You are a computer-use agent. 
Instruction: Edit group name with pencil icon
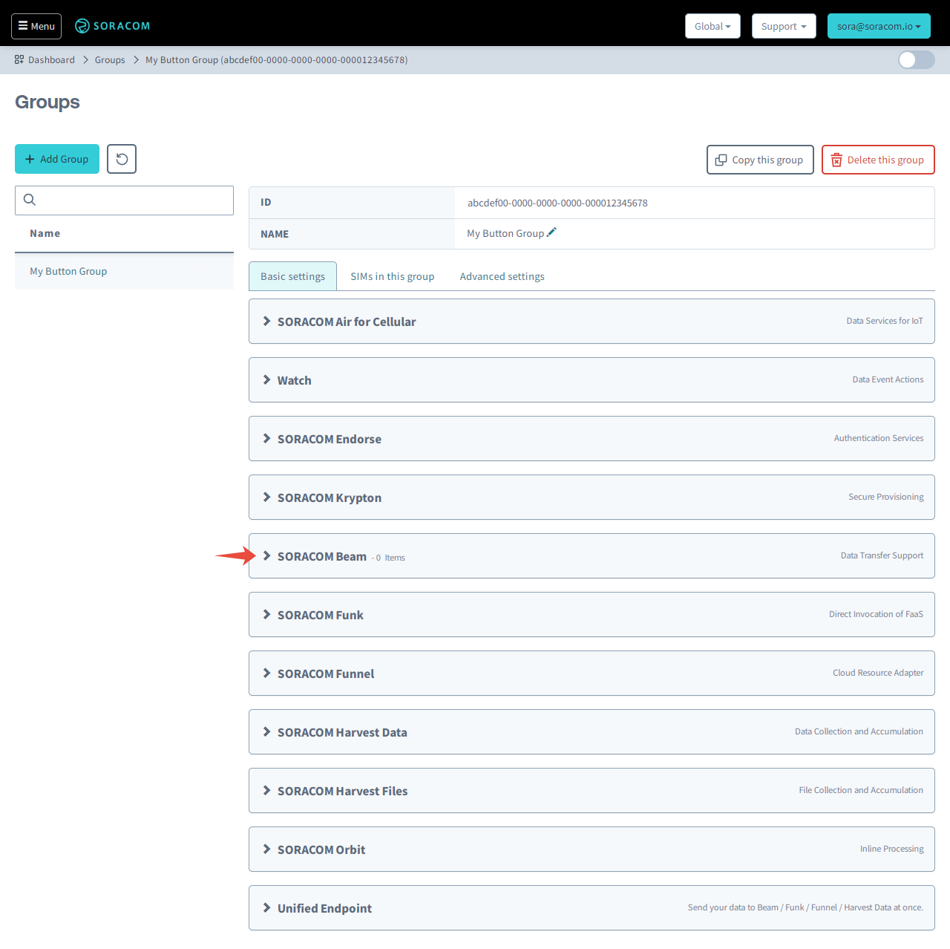click(551, 232)
